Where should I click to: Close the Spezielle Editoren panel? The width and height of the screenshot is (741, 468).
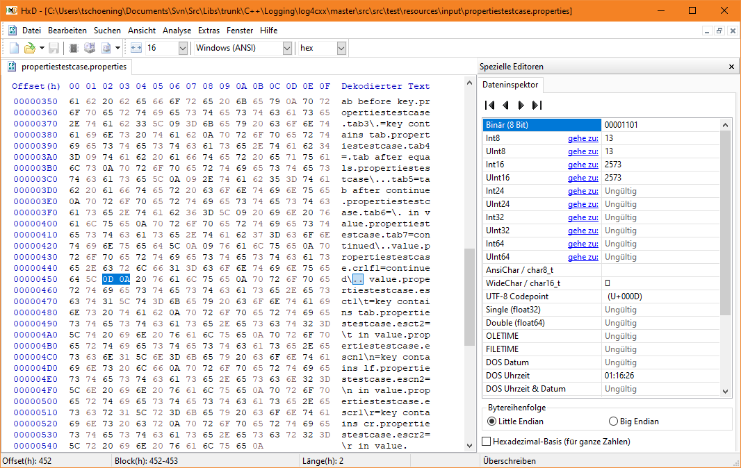(731, 67)
